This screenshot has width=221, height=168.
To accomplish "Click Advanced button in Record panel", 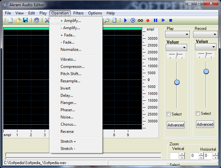I will pyautogui.click(x=205, y=124).
